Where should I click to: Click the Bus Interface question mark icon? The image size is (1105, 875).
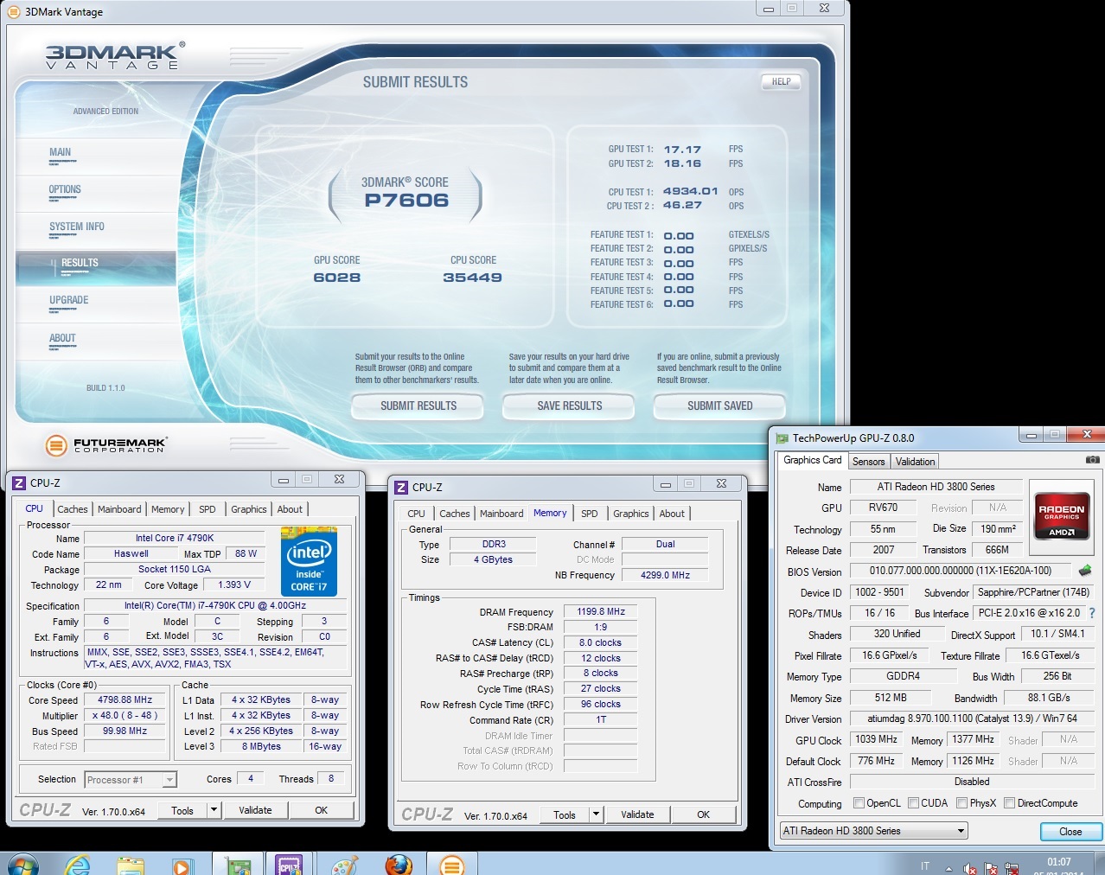(x=1092, y=613)
